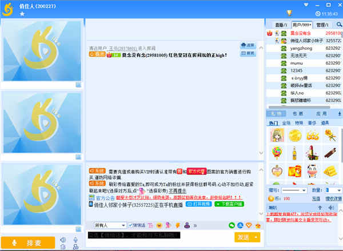Switch to the 包裹 tab

coord(298,114)
